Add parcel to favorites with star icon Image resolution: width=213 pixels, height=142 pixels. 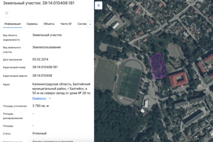[7, 13]
